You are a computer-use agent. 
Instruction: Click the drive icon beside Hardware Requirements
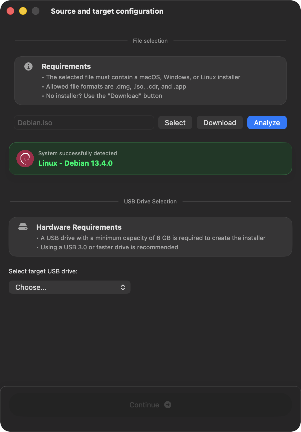(x=23, y=227)
